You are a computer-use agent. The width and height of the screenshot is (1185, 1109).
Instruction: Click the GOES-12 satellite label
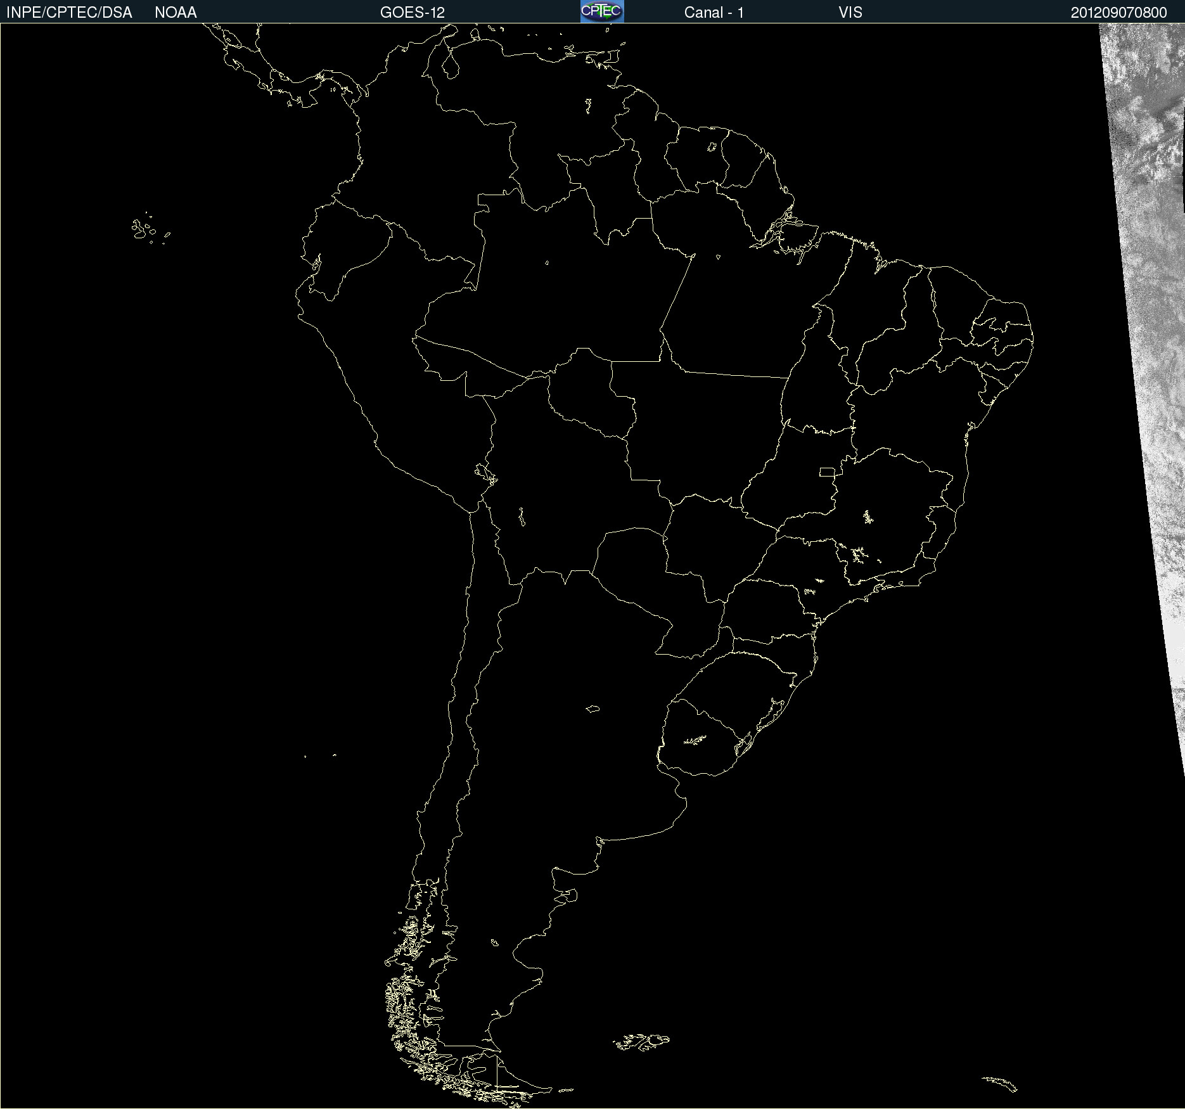413,13
